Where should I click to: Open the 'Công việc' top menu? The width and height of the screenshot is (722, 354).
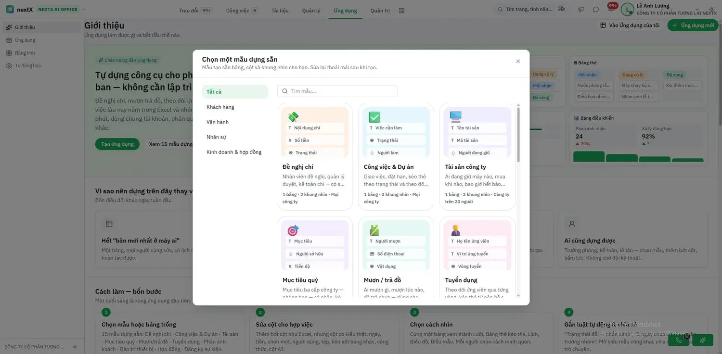[x=242, y=11]
